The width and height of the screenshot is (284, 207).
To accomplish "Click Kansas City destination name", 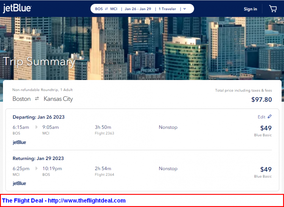I will [x=58, y=99].
